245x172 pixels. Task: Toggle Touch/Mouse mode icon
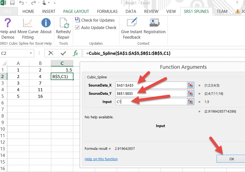[x=44, y=3]
